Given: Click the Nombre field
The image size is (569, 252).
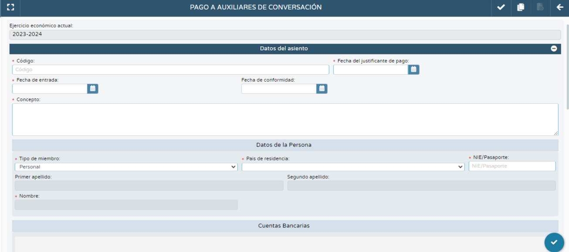Looking at the screenshot, I should coord(126,205).
